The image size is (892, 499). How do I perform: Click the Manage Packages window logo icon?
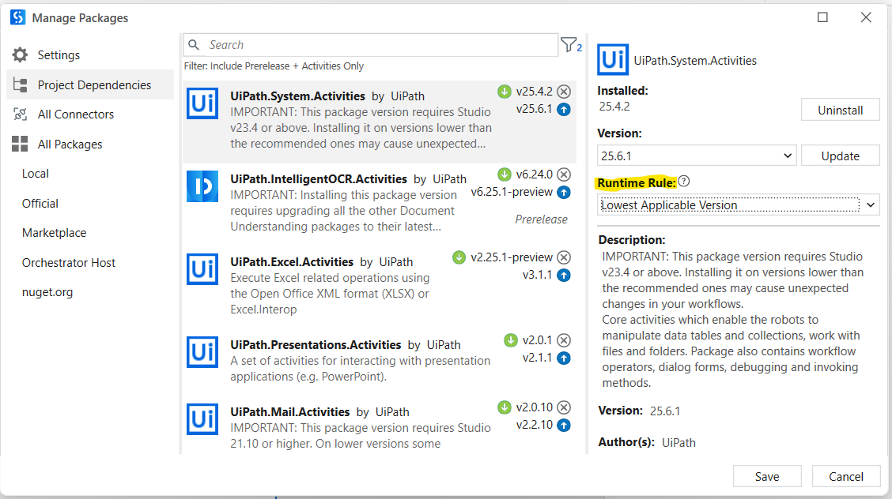click(17, 17)
